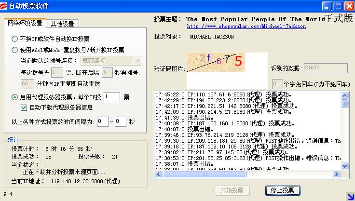Viewport: 355px width, 201px height.
Task: Open the 网络环境设置 tab
Action: click(x=24, y=23)
